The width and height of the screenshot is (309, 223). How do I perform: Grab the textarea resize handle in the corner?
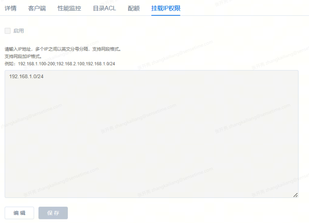pyautogui.click(x=295, y=195)
